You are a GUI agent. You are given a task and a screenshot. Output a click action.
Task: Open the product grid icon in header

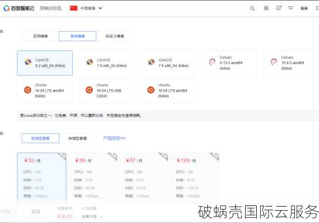(x=266, y=8)
